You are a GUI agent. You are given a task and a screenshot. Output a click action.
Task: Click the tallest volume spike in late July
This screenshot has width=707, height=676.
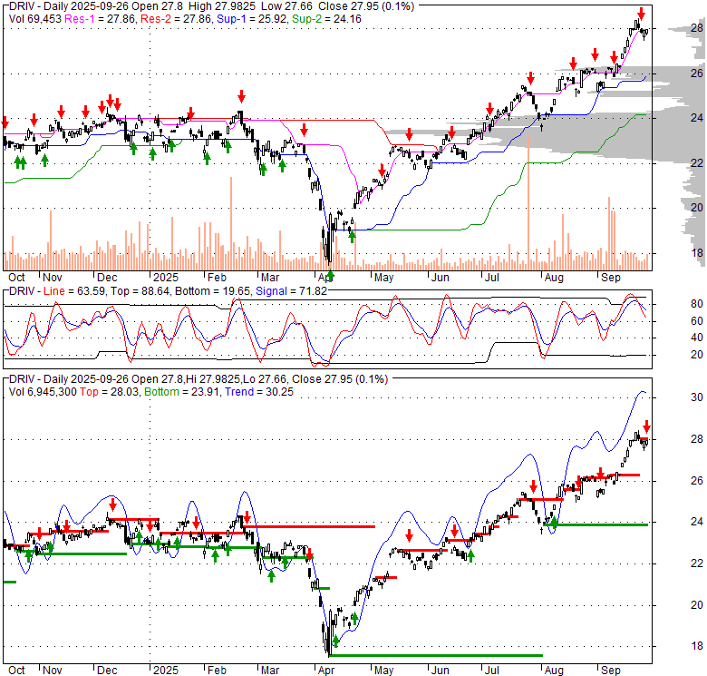pyautogui.click(x=528, y=202)
